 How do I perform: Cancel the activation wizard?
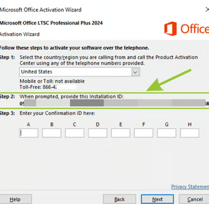point(194,200)
